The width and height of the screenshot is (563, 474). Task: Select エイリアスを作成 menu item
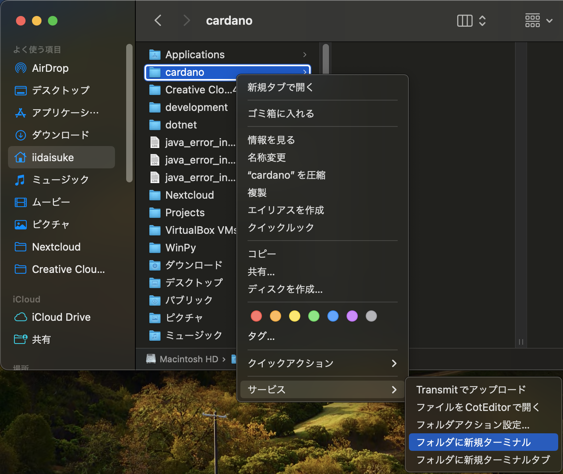pos(323,210)
